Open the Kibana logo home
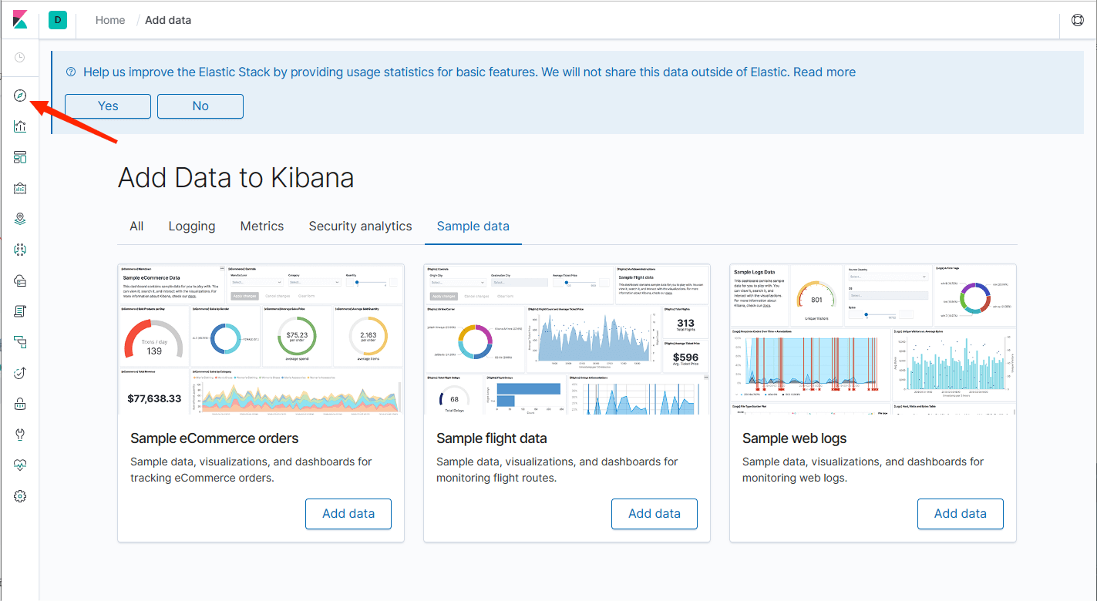 point(20,20)
